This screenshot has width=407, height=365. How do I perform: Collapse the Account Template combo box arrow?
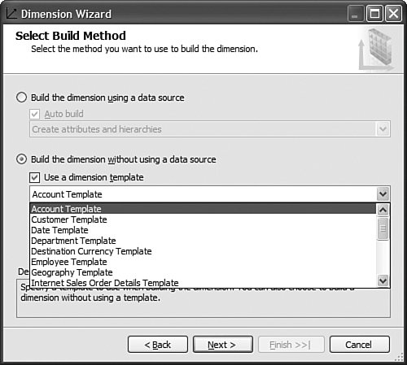[383, 194]
